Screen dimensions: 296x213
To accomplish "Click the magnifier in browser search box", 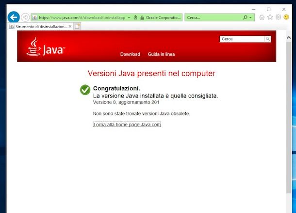I will (245, 17).
